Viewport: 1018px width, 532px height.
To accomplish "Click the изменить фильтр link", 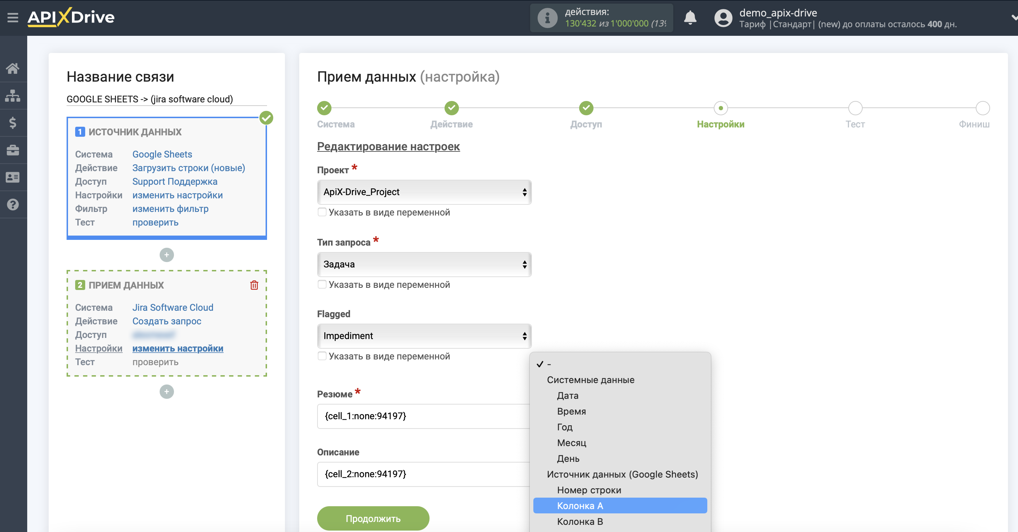I will click(170, 209).
